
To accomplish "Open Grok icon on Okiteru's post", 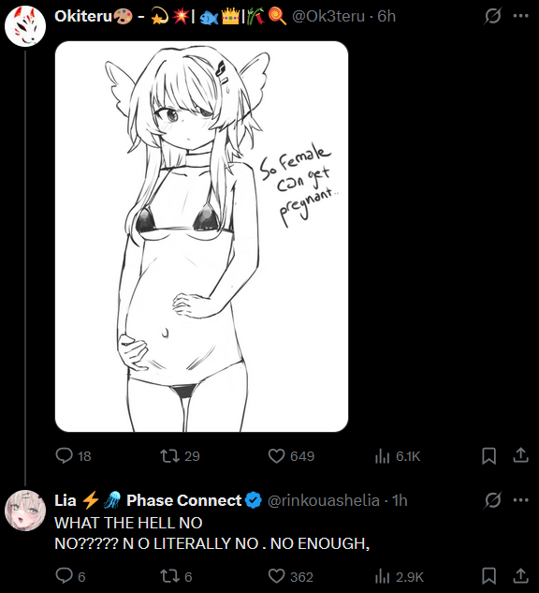I will (492, 16).
